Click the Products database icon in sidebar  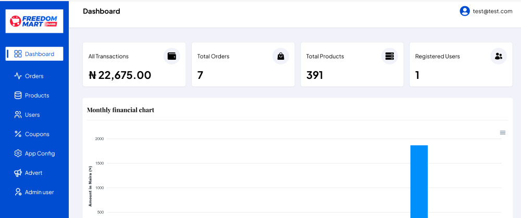18,96
